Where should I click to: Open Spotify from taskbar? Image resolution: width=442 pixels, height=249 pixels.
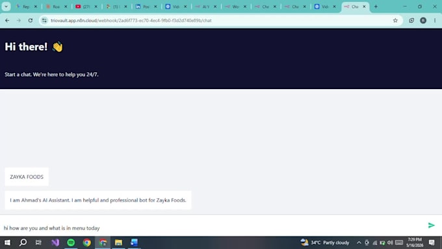pyautogui.click(x=71, y=242)
